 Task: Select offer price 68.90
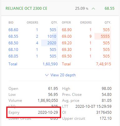coord(67,30)
